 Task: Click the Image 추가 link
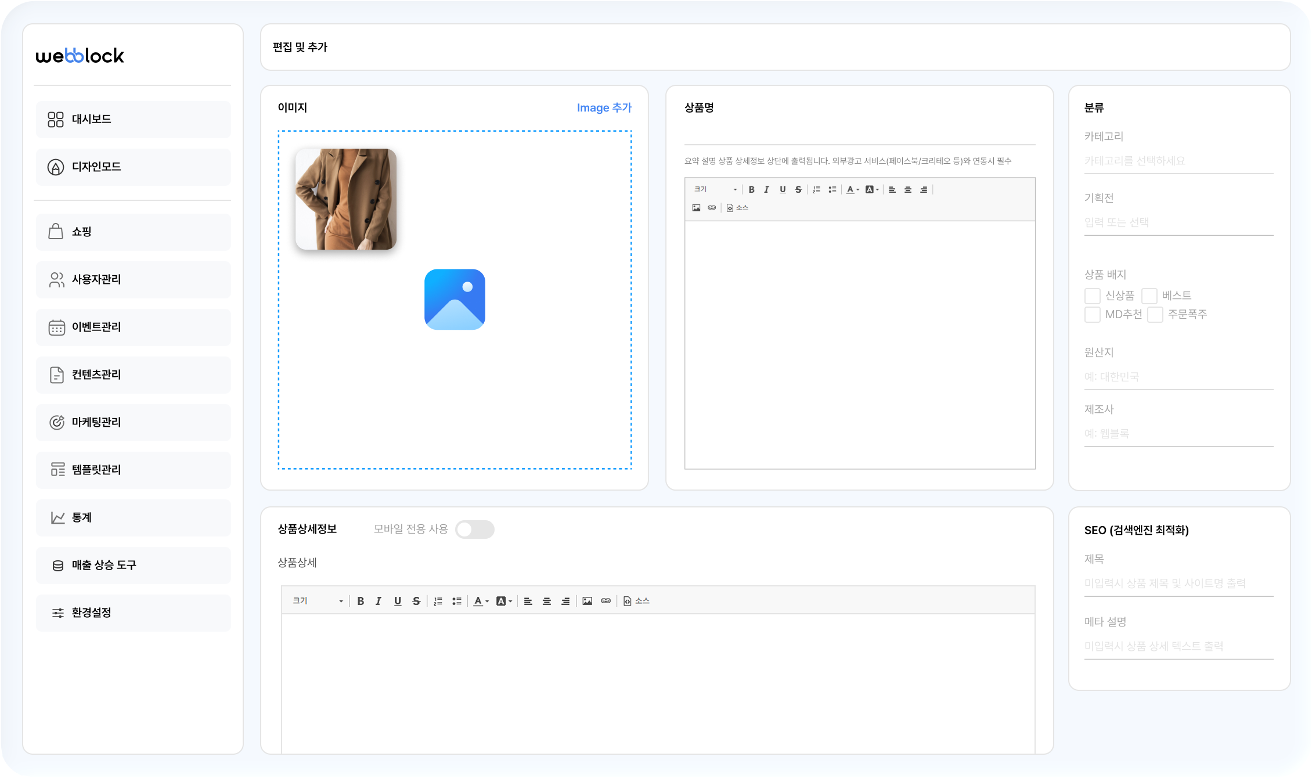click(604, 107)
